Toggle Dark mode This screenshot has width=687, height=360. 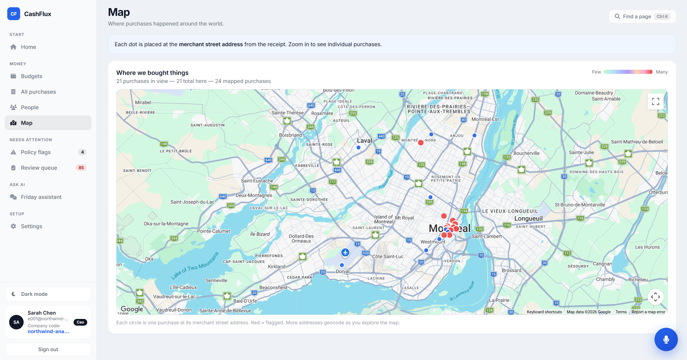tap(48, 294)
